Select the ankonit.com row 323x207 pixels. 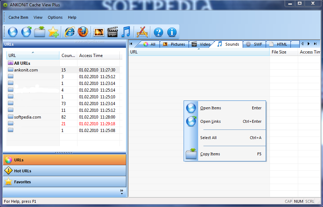63,70
